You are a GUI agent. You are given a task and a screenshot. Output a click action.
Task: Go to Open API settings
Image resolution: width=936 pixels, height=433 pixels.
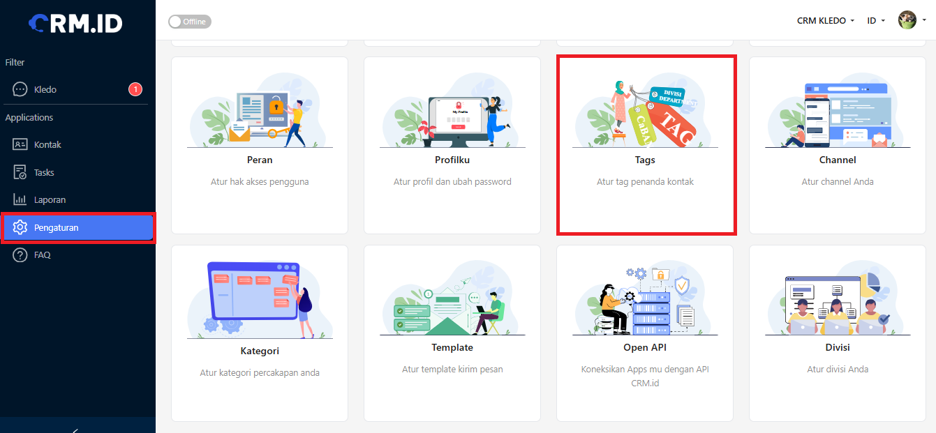tap(645, 333)
